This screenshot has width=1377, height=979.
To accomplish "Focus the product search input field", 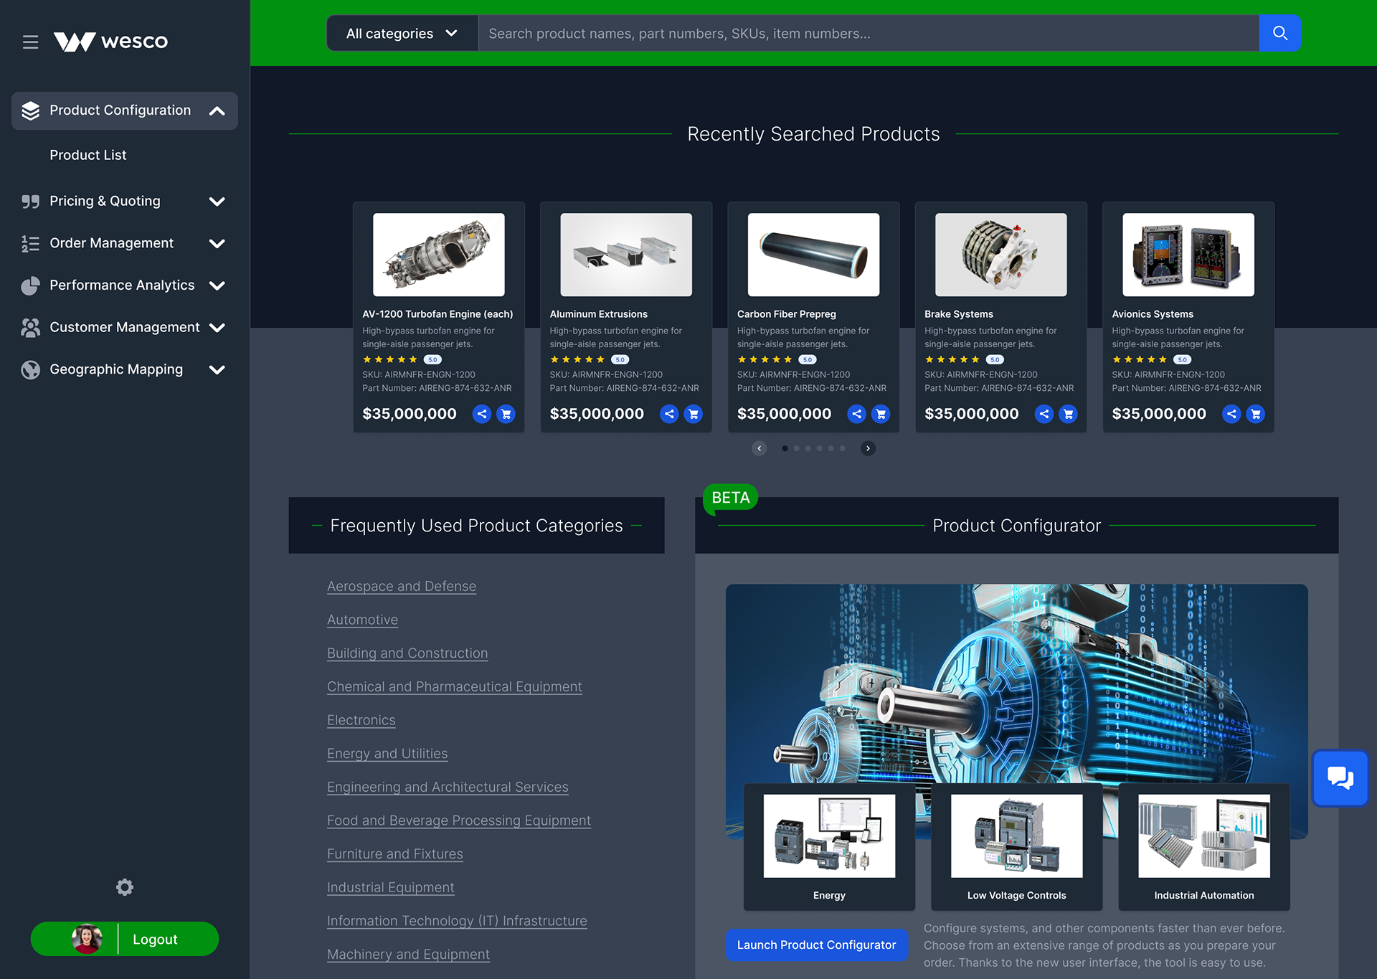I will (869, 33).
